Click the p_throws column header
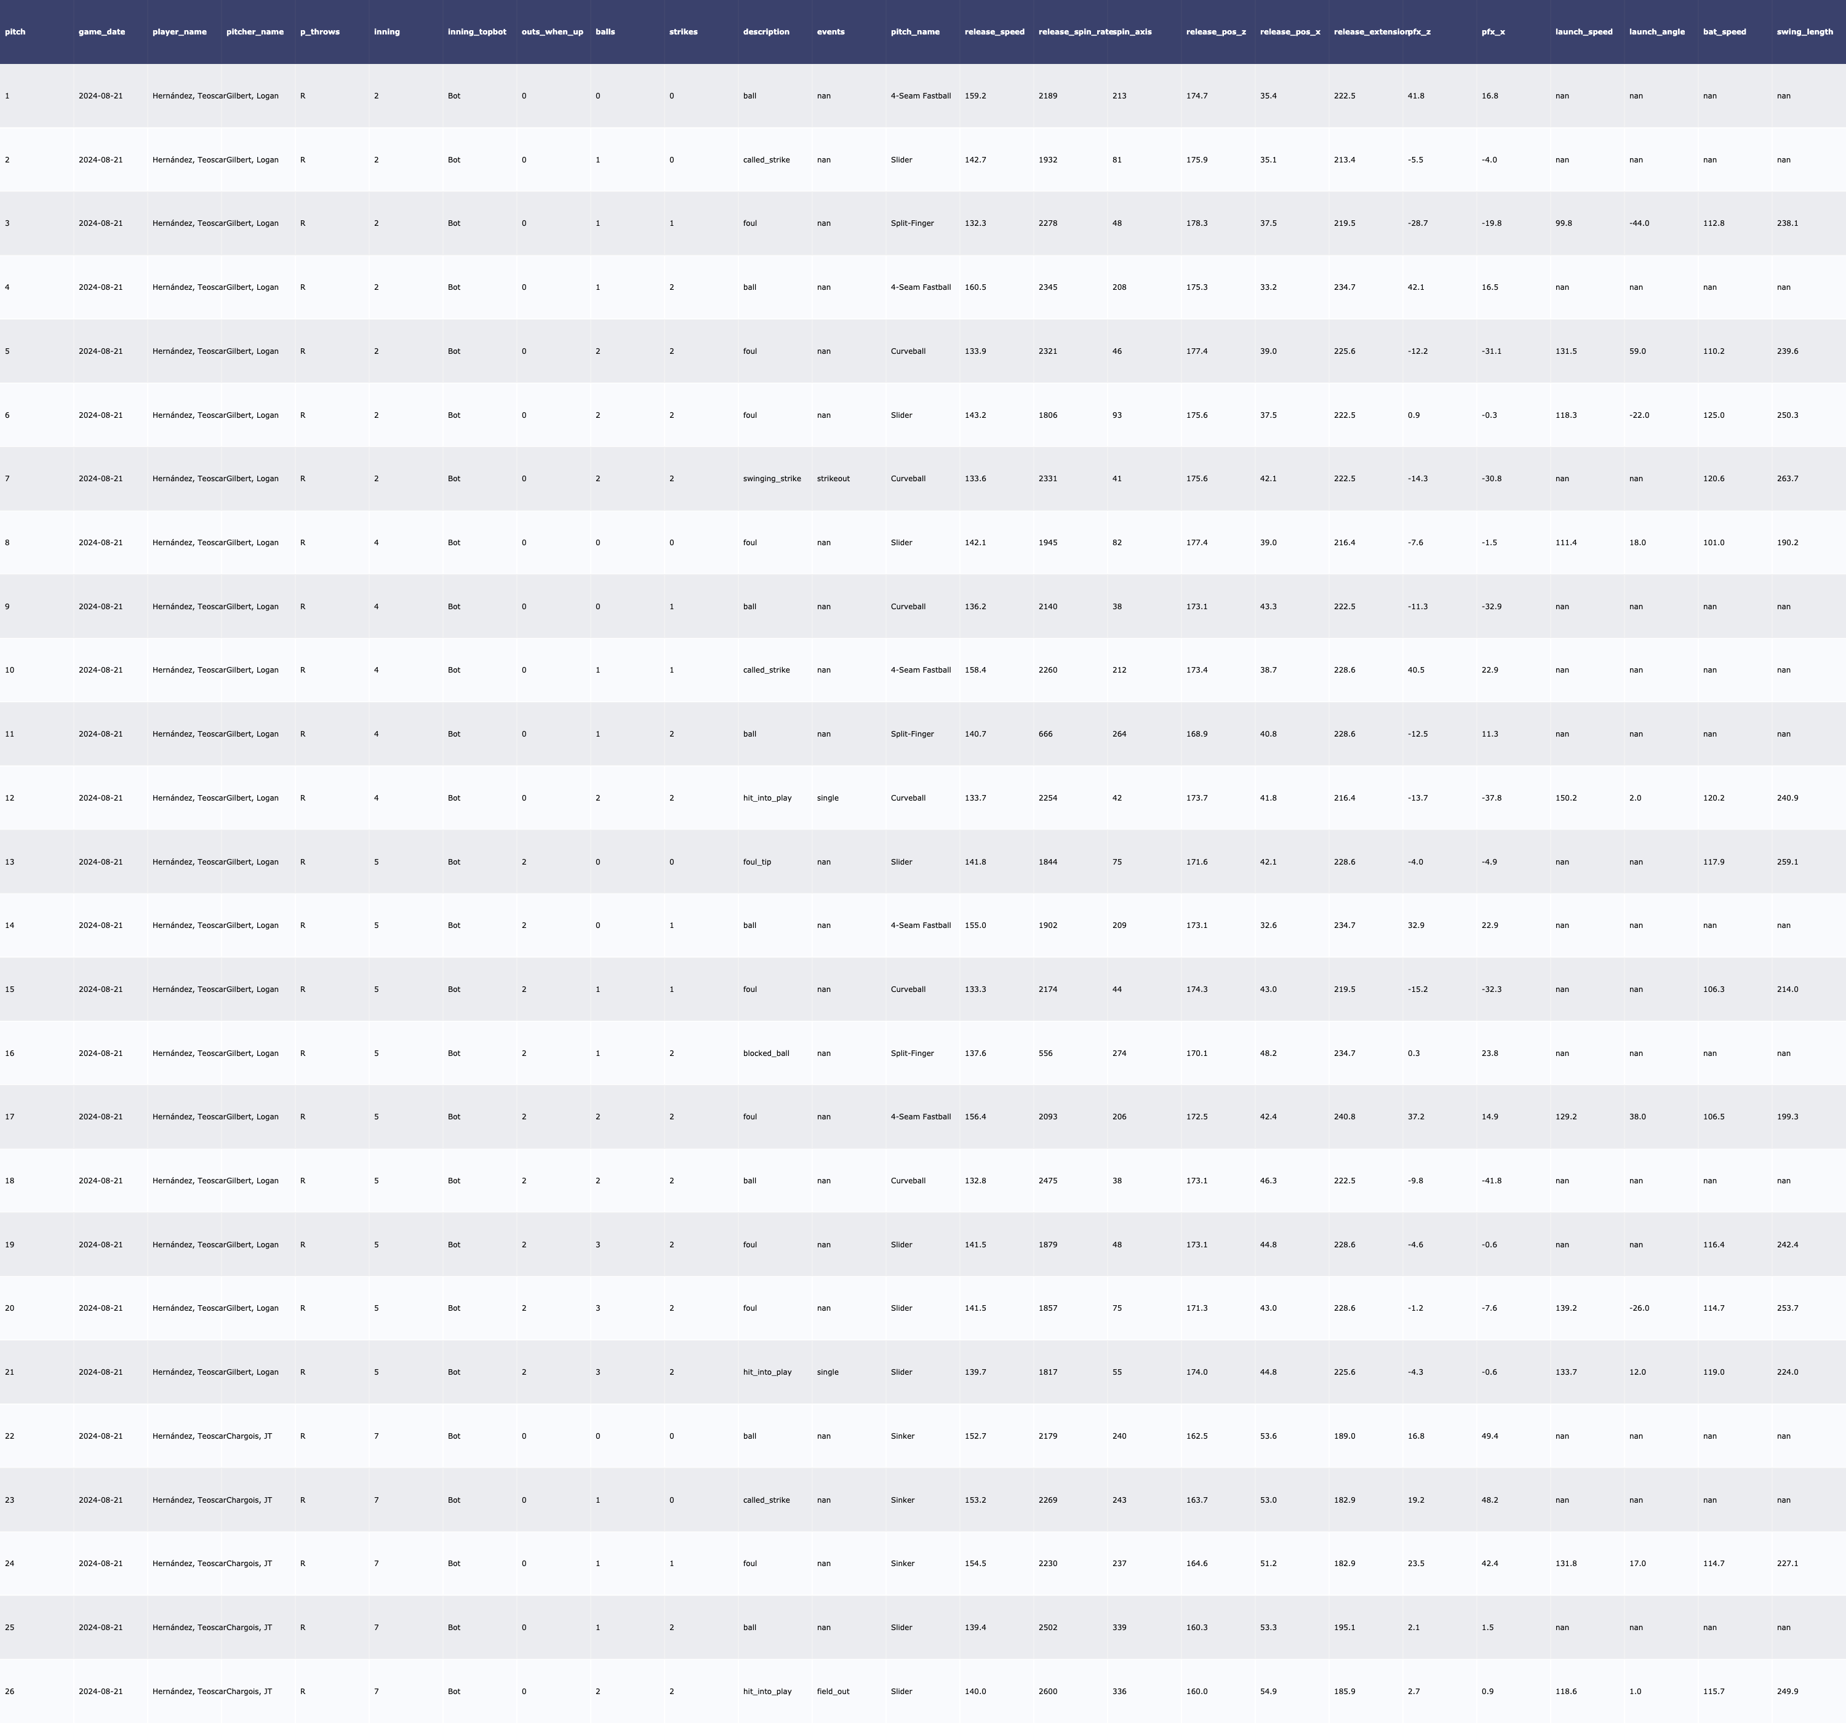1846x1723 pixels. click(319, 31)
